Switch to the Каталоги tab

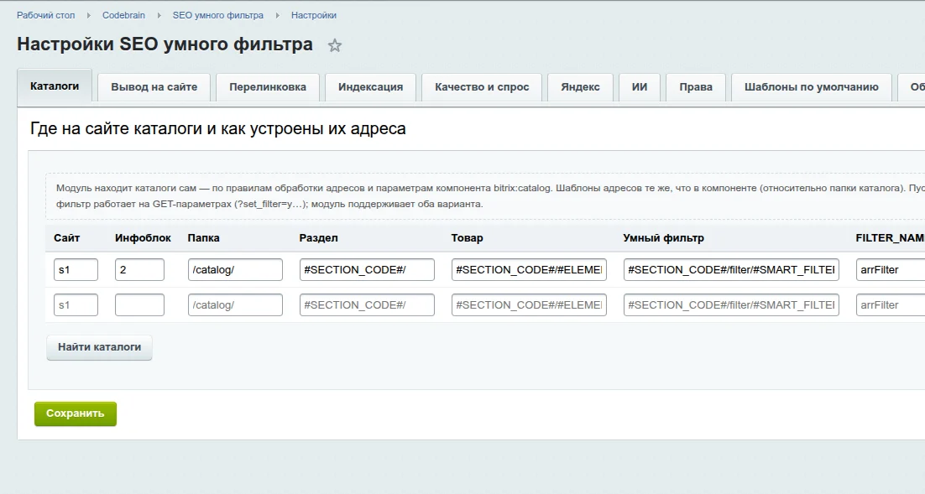pyautogui.click(x=55, y=86)
